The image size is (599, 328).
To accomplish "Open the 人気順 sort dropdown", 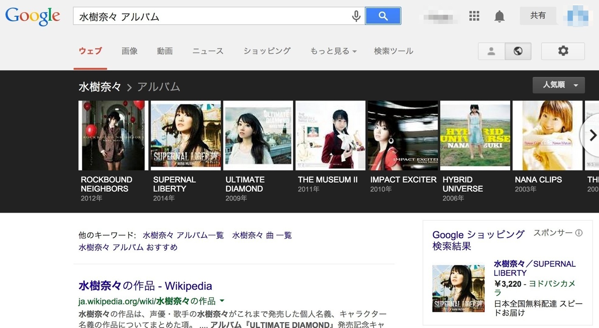I will 559,85.
